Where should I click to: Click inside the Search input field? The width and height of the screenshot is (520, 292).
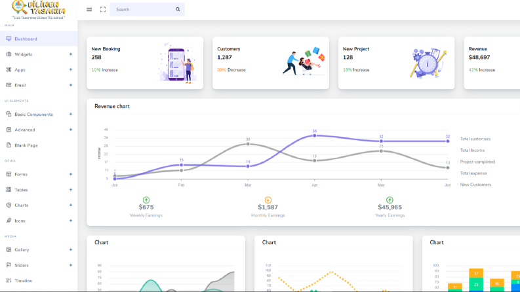click(x=148, y=10)
